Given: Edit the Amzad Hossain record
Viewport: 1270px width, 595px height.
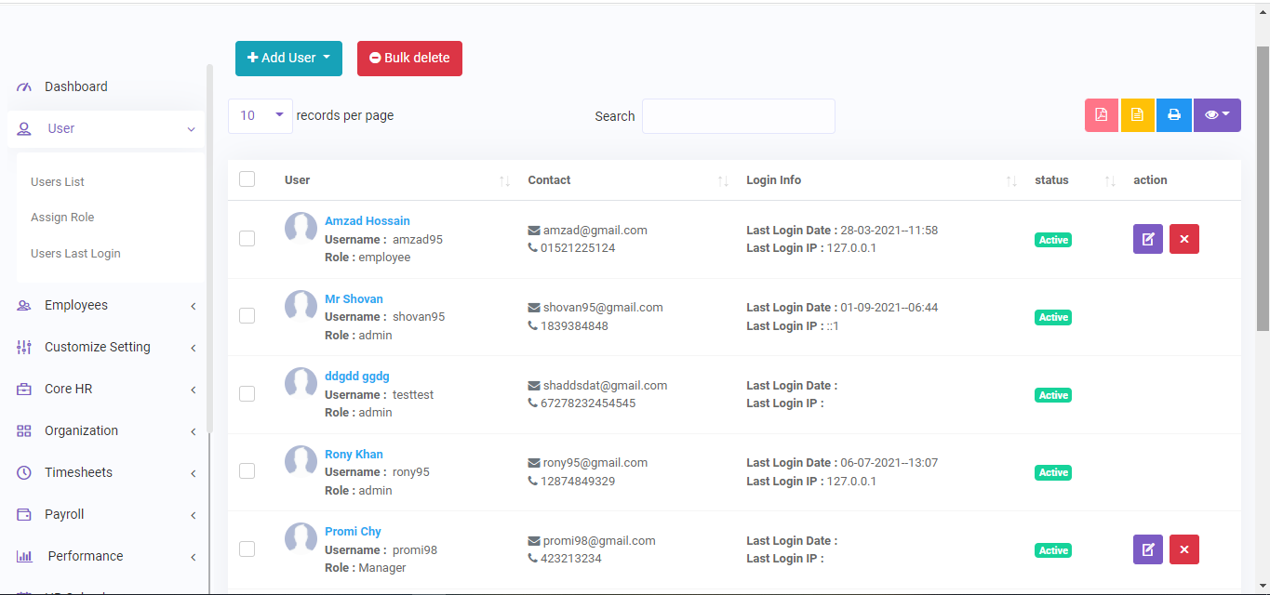Looking at the screenshot, I should (x=1147, y=239).
